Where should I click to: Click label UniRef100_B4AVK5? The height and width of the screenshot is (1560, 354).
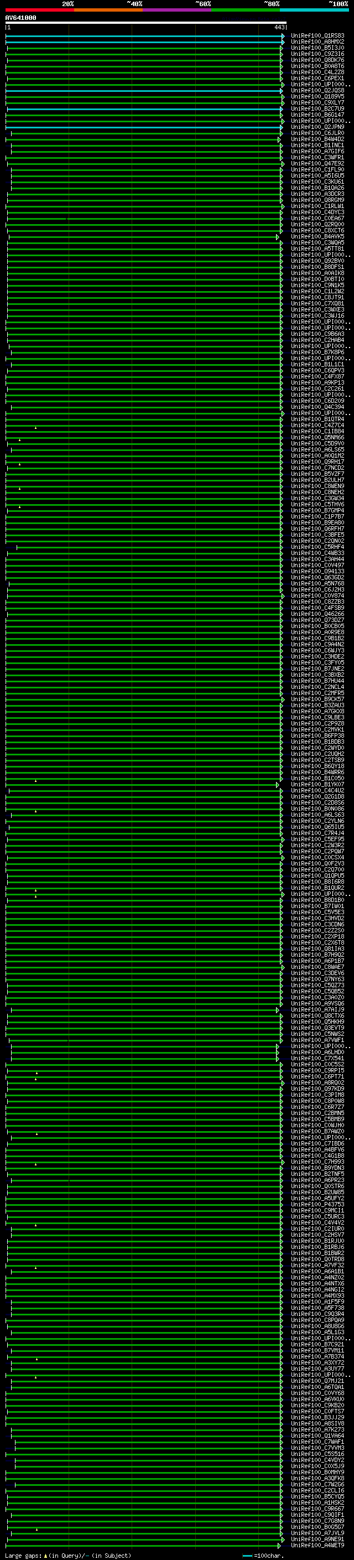[x=317, y=237]
